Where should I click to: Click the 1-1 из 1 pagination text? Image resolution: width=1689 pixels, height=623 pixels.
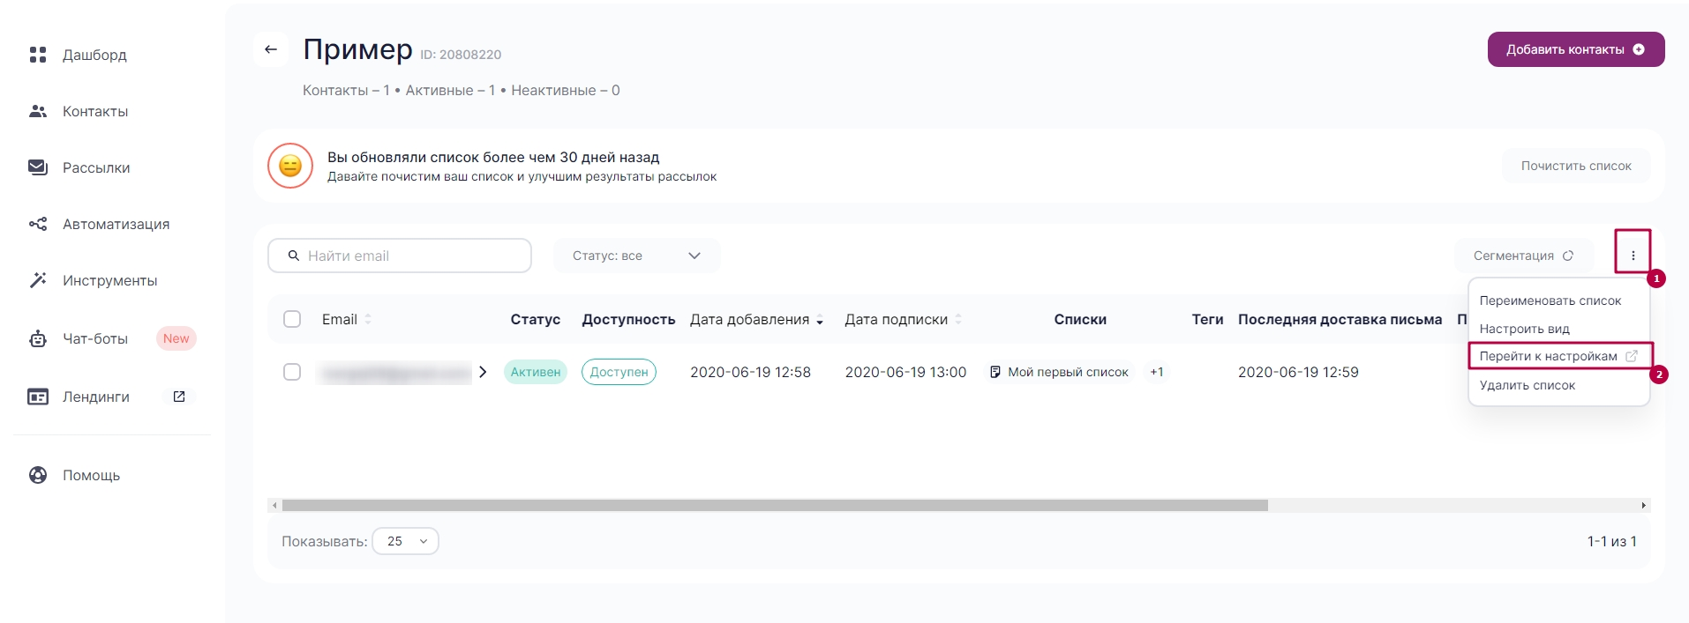coord(1611,541)
